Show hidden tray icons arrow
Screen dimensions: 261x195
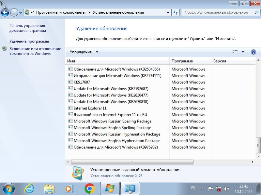pos(203,188)
